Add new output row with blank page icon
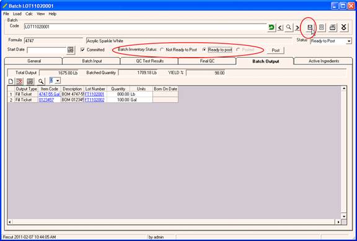 [x=11, y=81]
